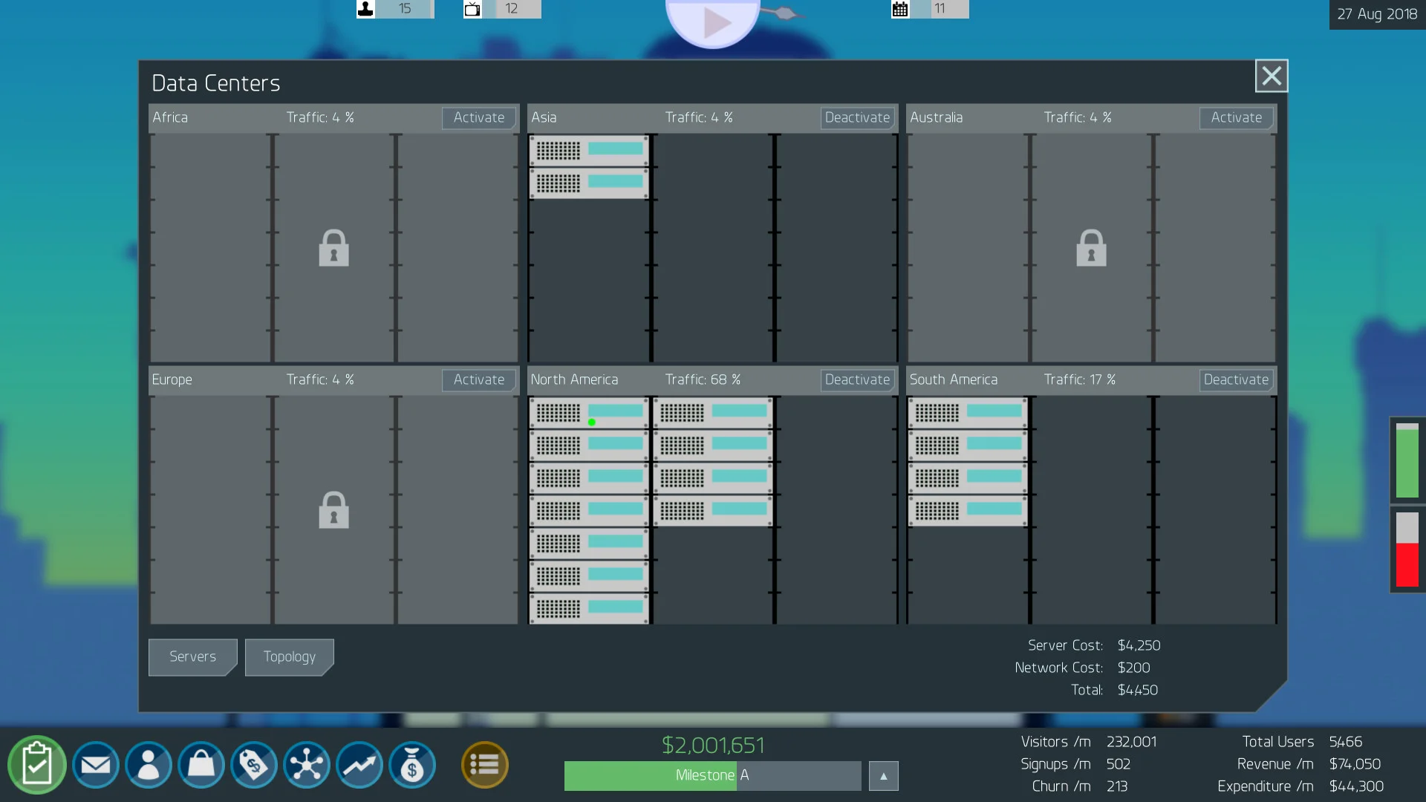Activate the Australia data center
This screenshot has height=802, width=1426.
[1236, 118]
